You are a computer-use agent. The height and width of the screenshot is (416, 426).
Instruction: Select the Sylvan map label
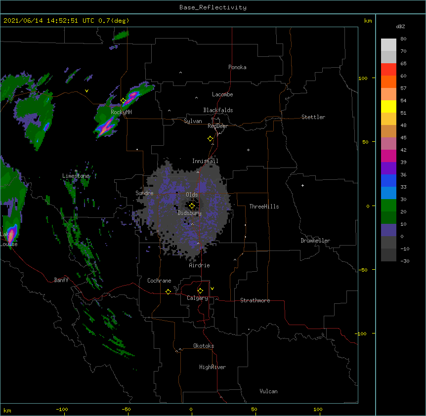tap(193, 121)
